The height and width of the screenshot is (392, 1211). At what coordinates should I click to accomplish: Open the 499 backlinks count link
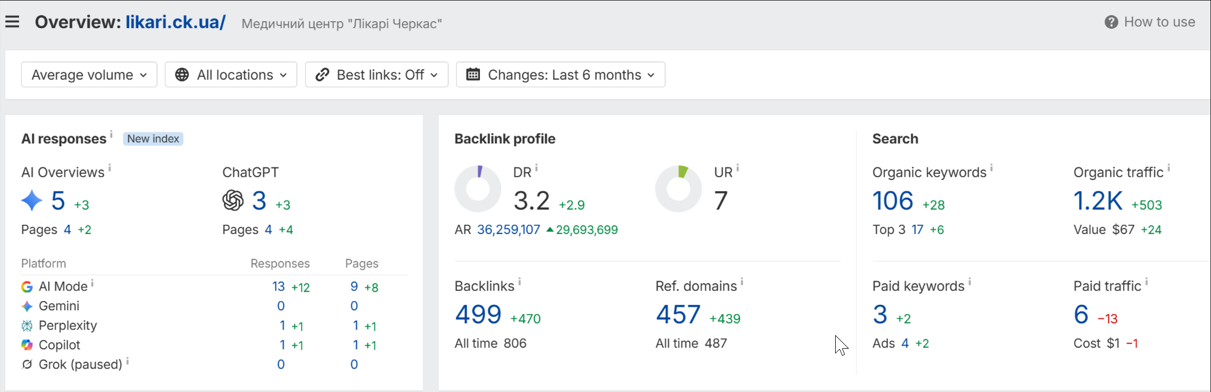(478, 315)
